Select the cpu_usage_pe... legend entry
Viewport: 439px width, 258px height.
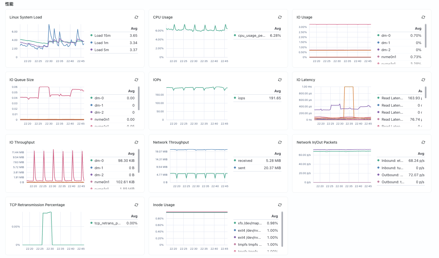click(251, 35)
